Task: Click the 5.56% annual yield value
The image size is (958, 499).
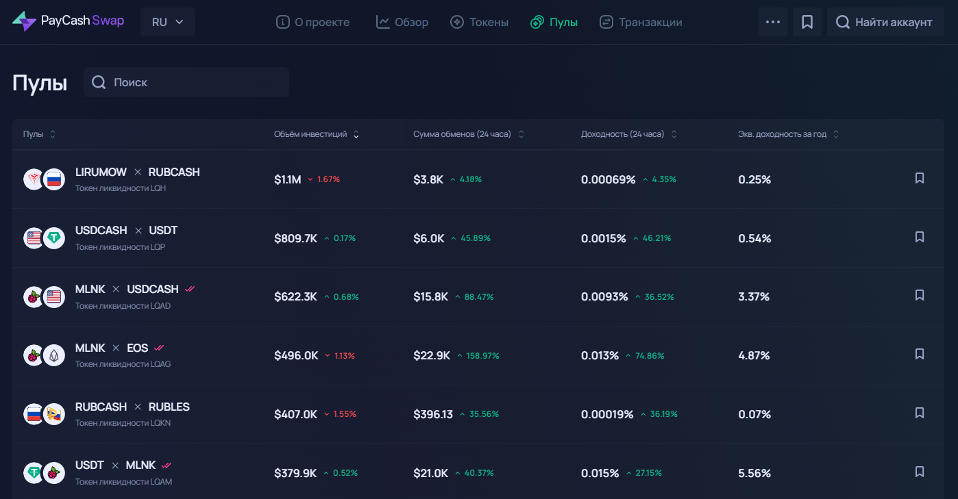Action: 754,474
